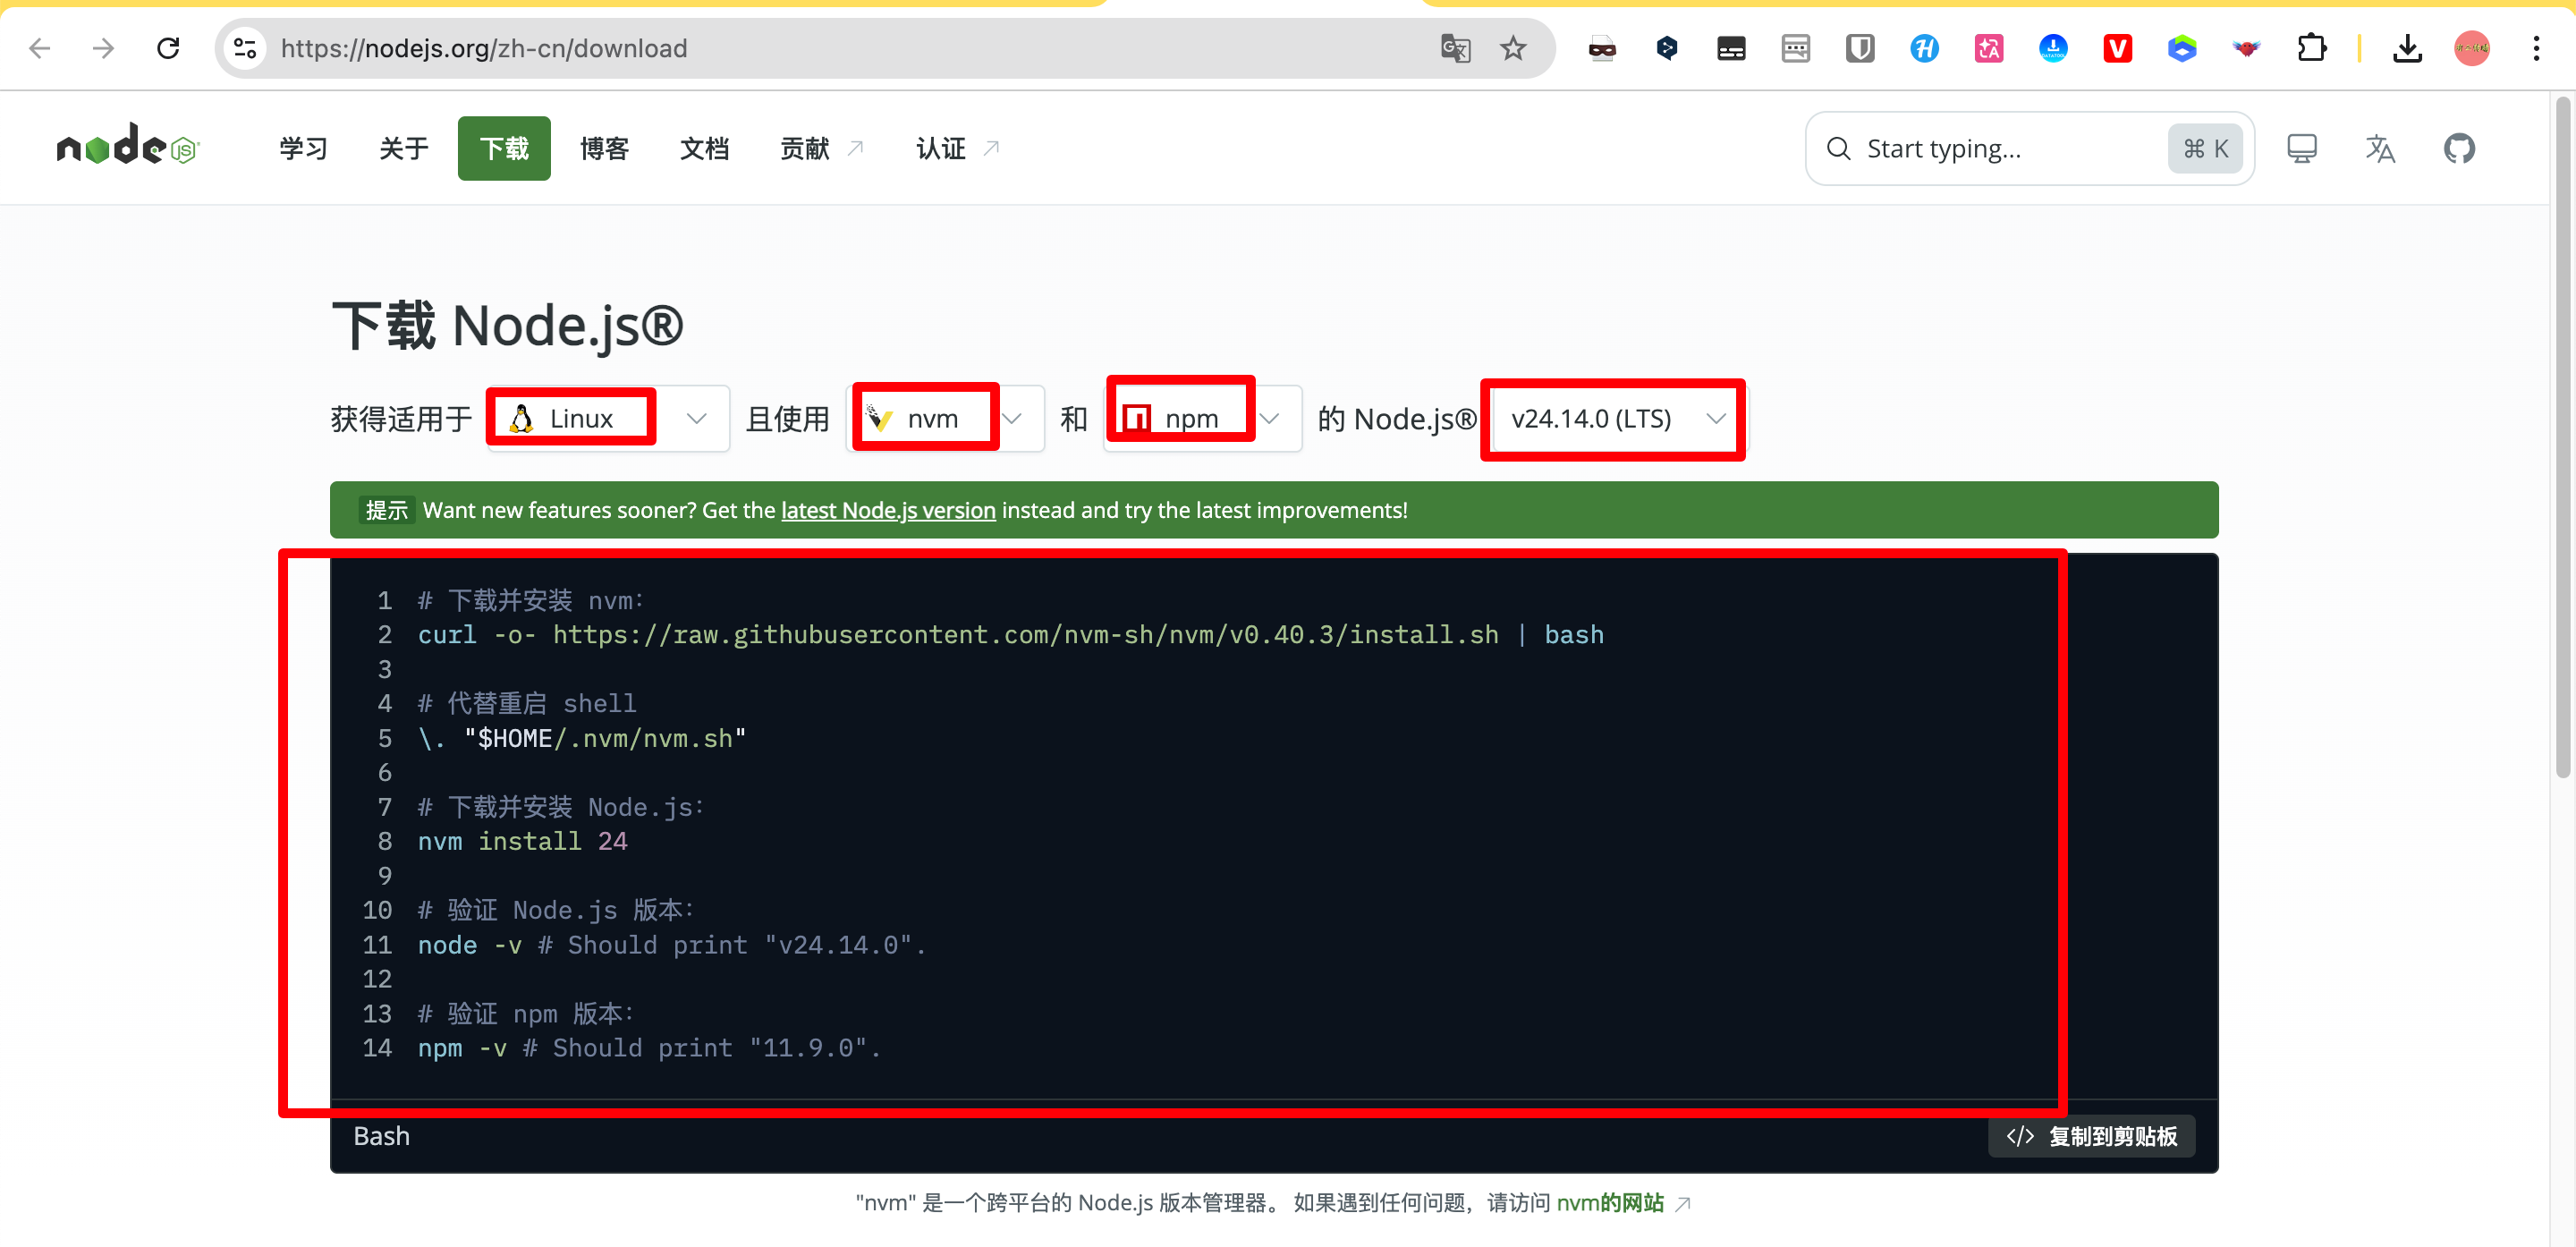Click the browser translate page icon
The width and height of the screenshot is (2576, 1247).
click(1455, 48)
